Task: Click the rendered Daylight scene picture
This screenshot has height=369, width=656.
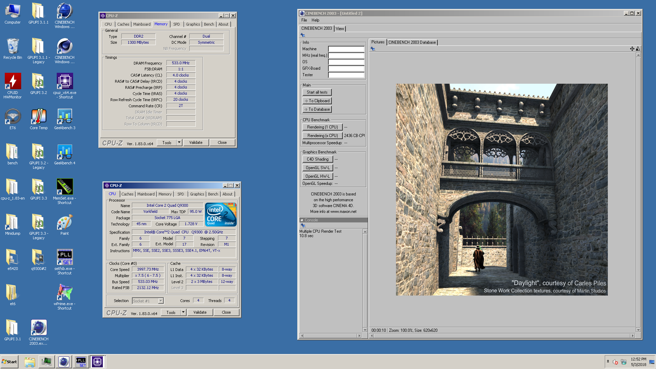Action: (x=502, y=190)
